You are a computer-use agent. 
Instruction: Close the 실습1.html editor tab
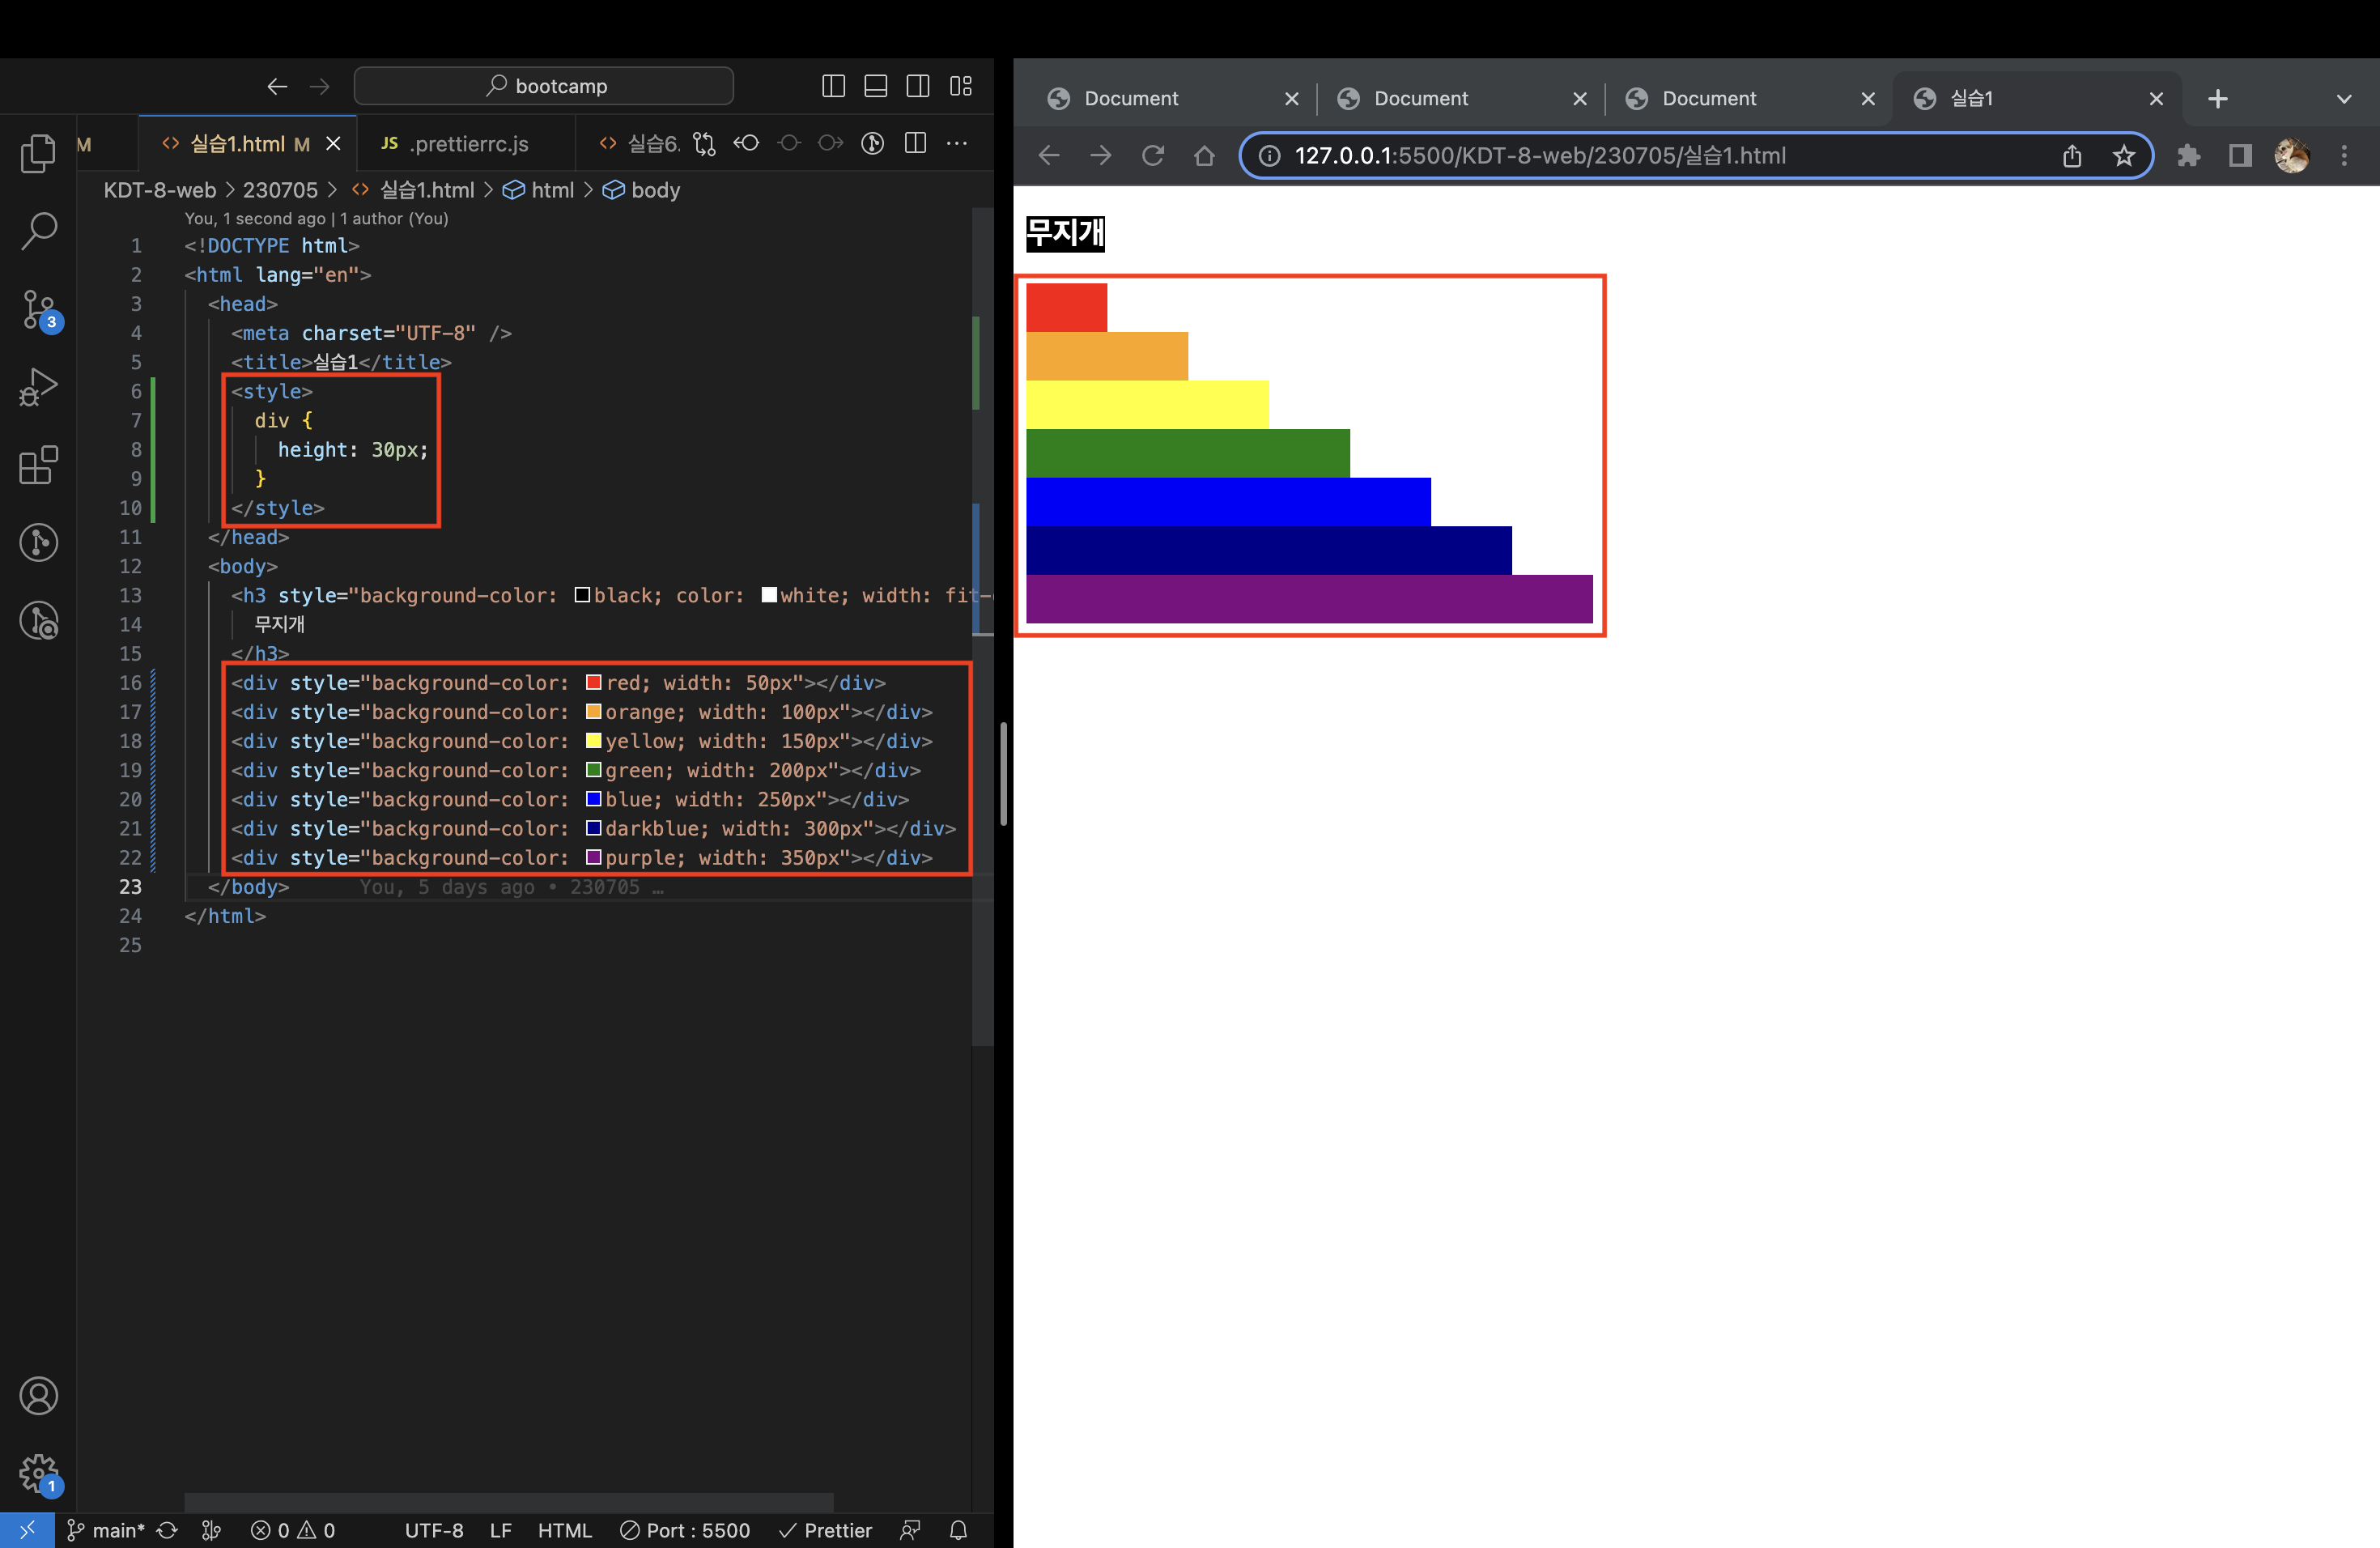[x=334, y=144]
